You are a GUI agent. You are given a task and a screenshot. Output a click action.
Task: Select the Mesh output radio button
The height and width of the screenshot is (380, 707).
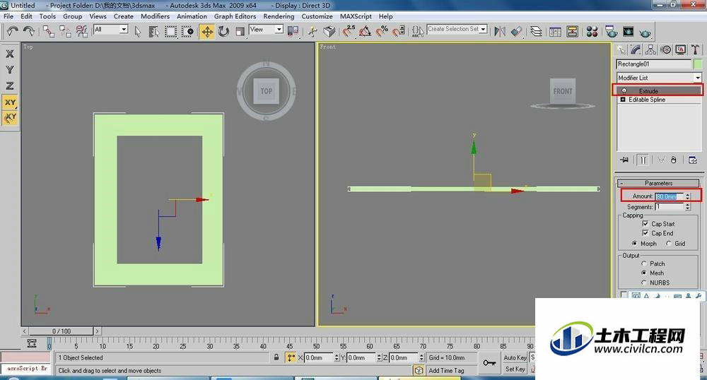coord(644,273)
